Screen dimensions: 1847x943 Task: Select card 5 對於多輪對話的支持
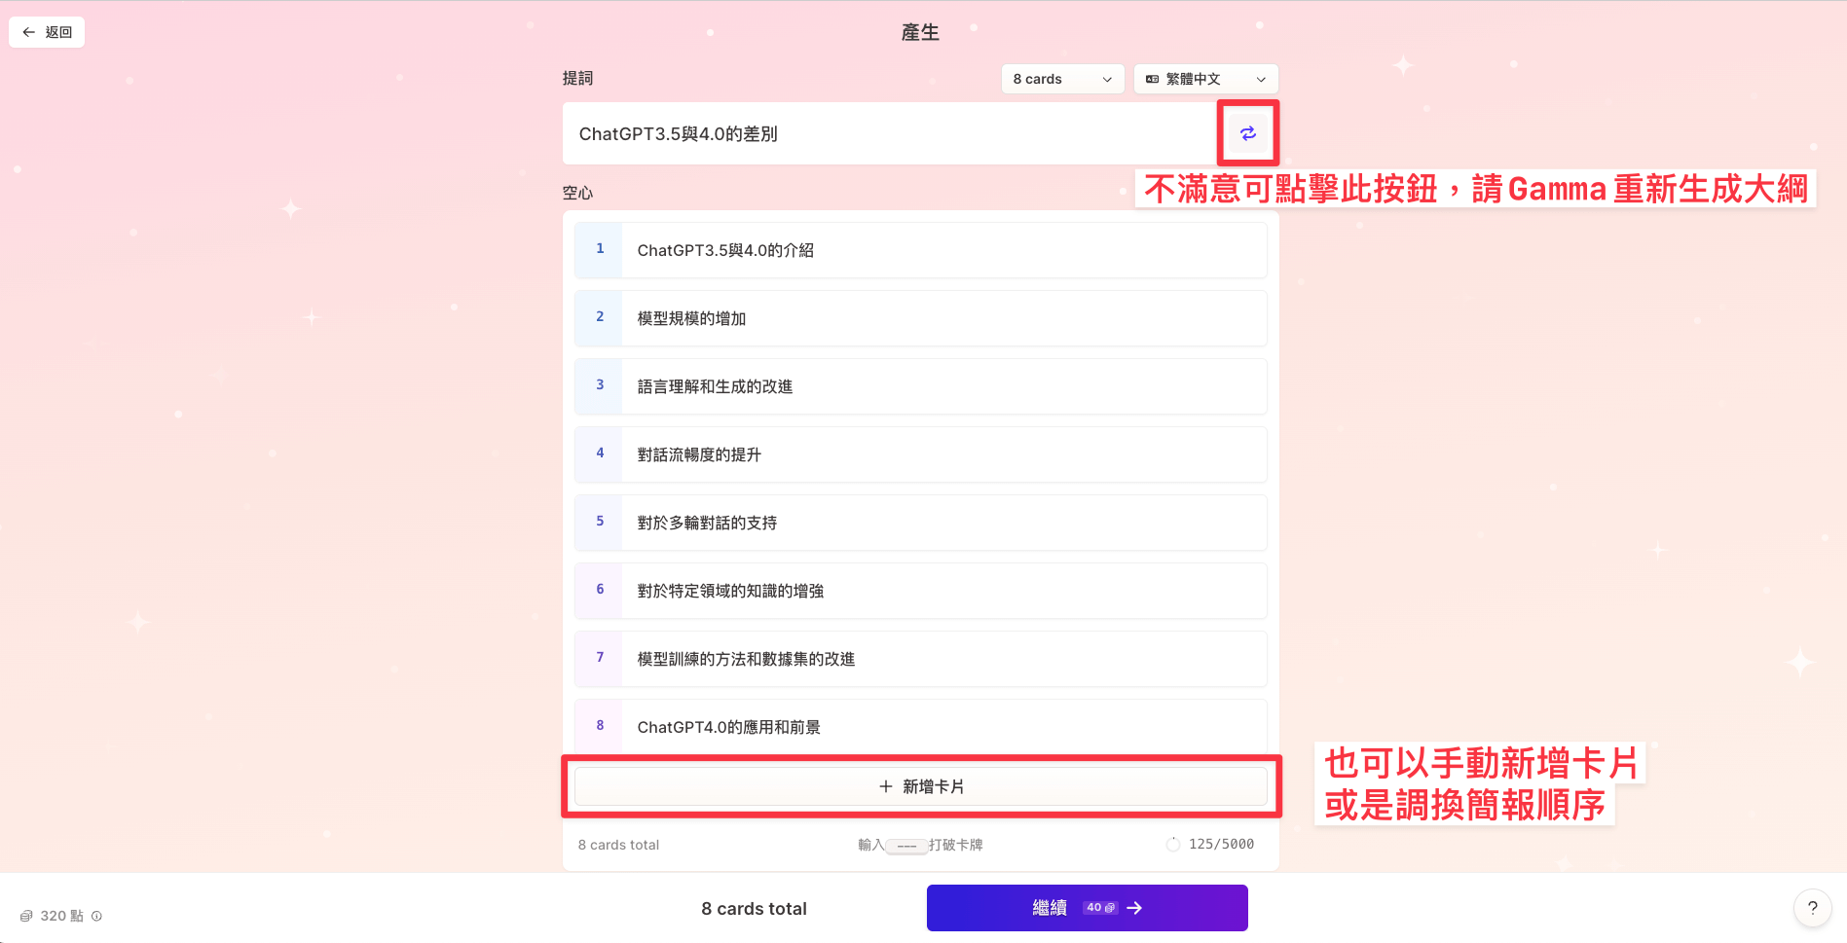942,523
